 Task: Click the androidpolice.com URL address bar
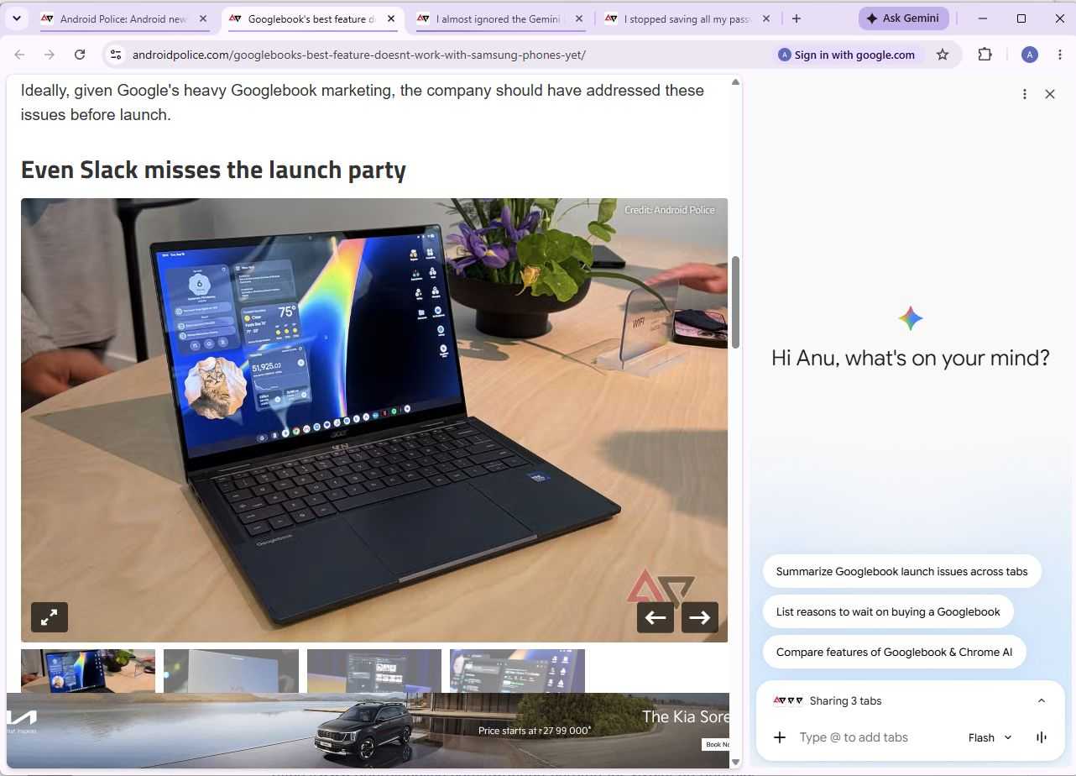click(x=359, y=55)
